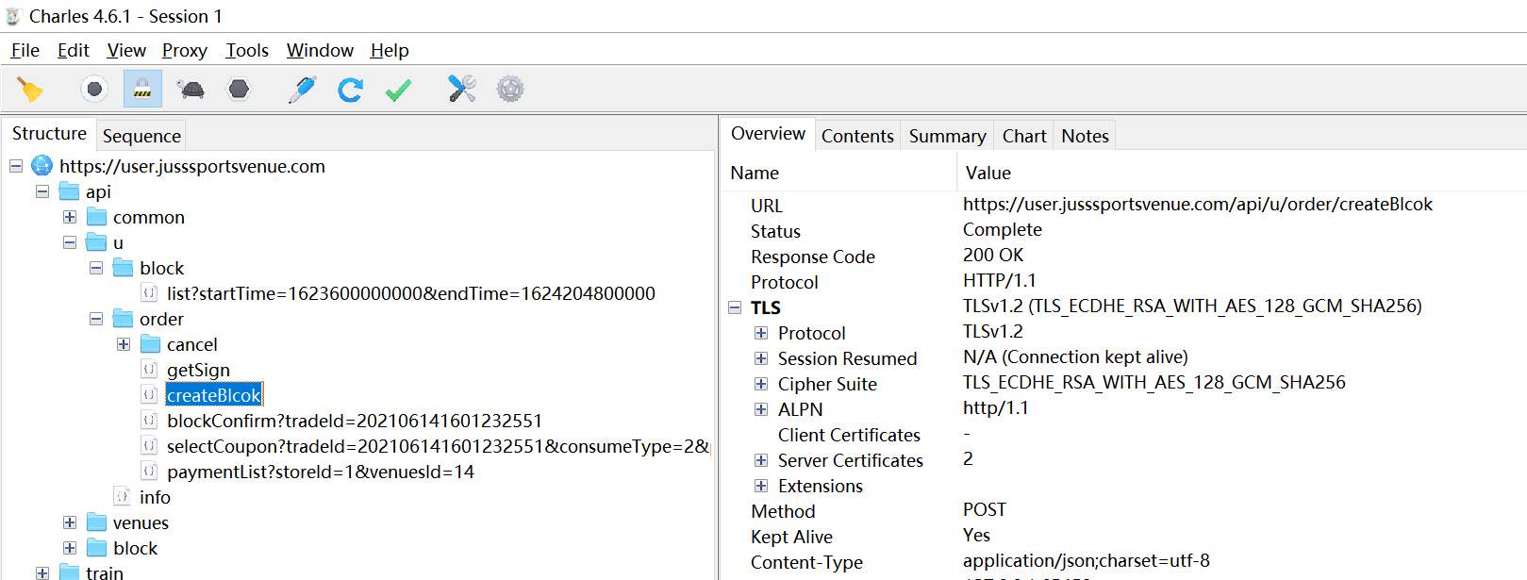Viewport: 1527px width, 580px height.
Task: Collapse the order folder
Action: pyautogui.click(x=96, y=319)
